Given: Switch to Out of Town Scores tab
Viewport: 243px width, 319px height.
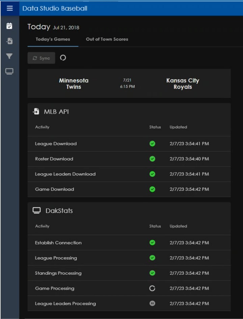Looking at the screenshot, I should click(x=107, y=39).
